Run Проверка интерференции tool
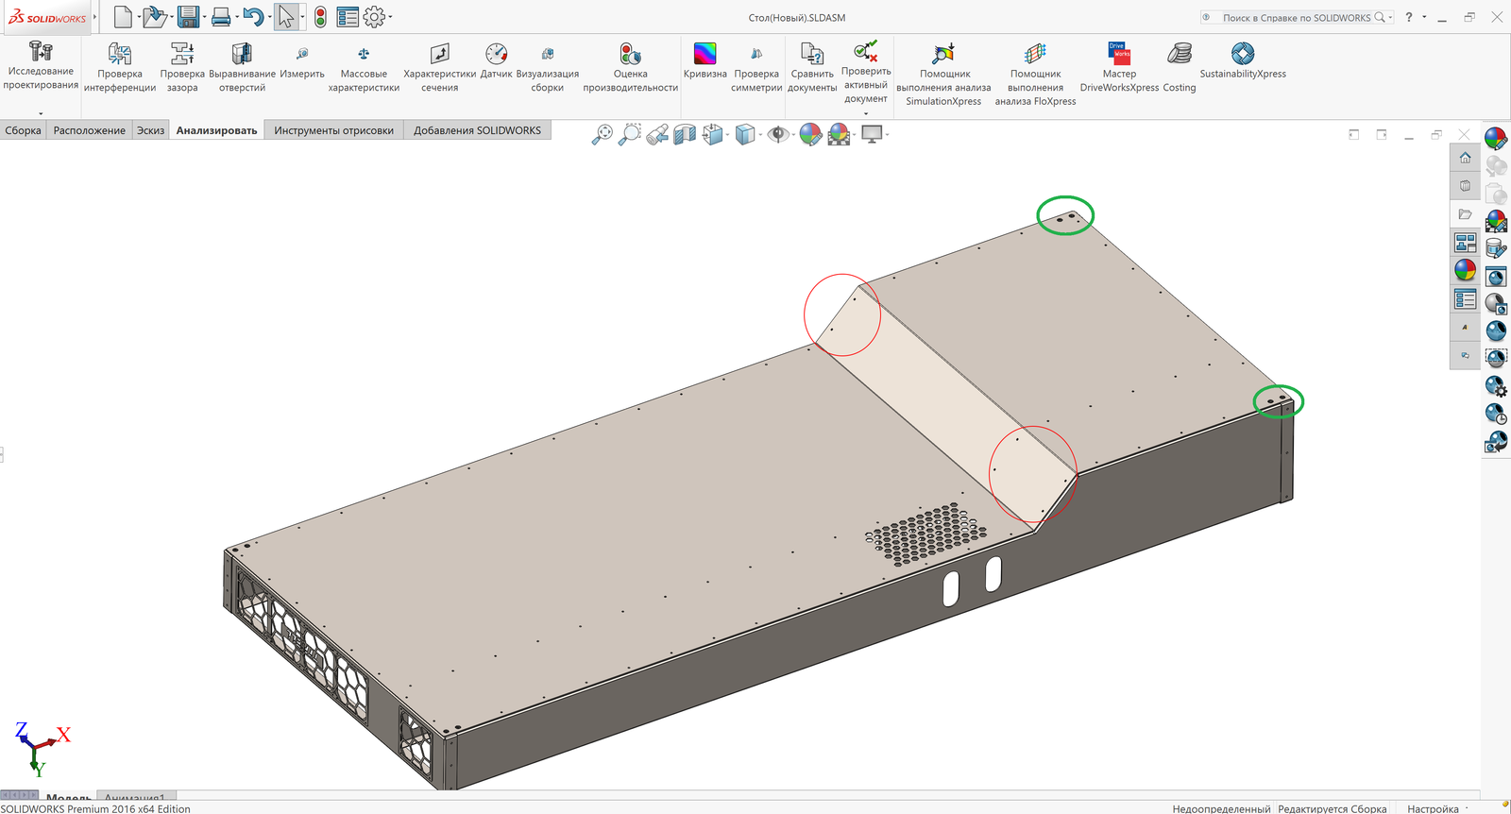This screenshot has width=1511, height=814. 120,67
